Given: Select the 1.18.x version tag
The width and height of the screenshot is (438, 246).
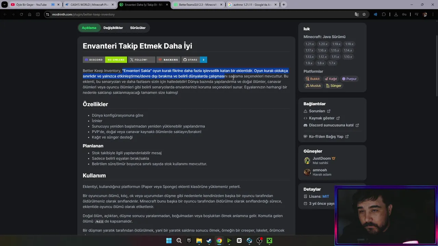Looking at the screenshot, I should point(349,44).
